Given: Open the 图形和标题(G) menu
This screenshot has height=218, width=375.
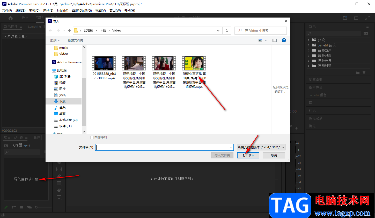Looking at the screenshot, I should pos(82,11).
